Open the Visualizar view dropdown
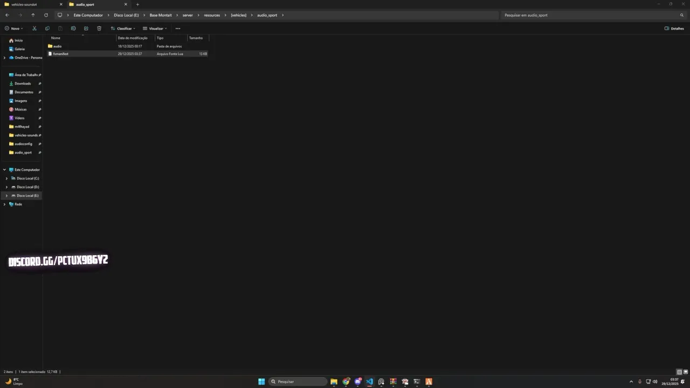This screenshot has height=388, width=690. click(x=155, y=29)
